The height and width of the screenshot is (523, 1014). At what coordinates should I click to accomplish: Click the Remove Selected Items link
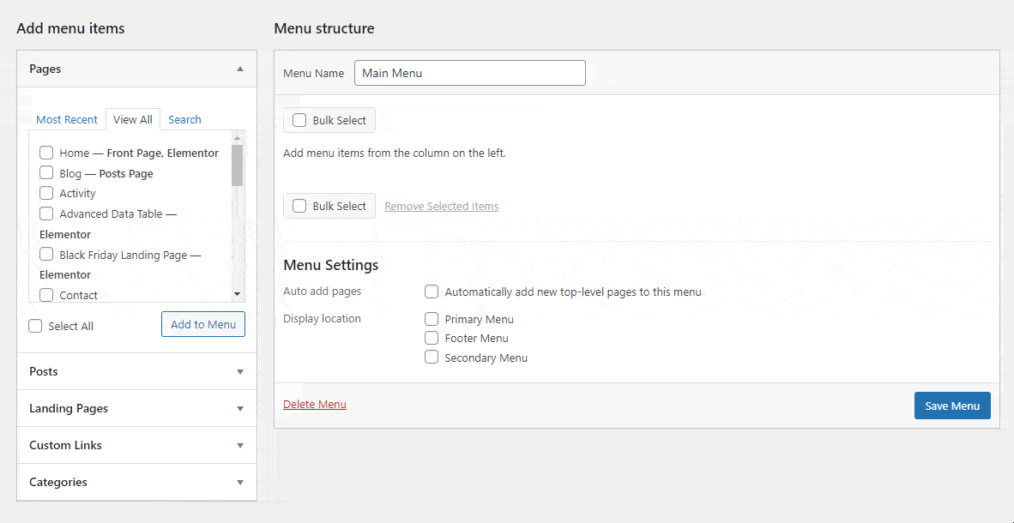coord(442,207)
